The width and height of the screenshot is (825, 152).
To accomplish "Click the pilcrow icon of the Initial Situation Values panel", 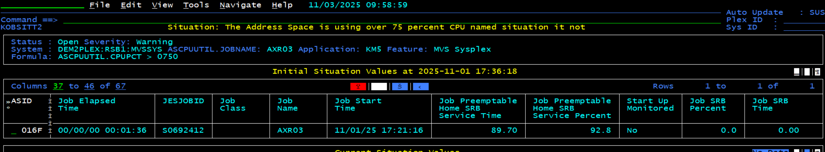I will click(x=817, y=72).
